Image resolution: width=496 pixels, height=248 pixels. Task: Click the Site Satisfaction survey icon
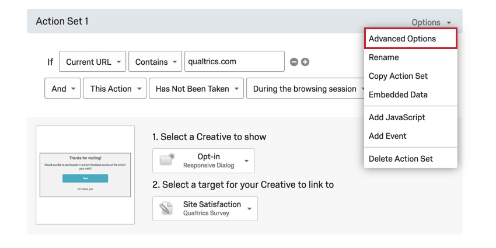tap(167, 208)
